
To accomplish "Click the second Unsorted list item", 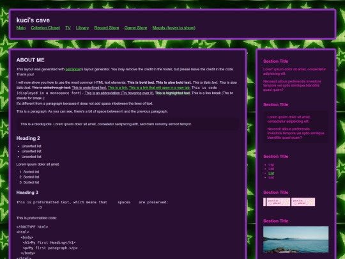I will click(x=31, y=152).
